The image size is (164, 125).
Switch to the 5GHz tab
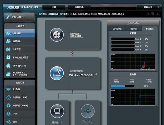pyautogui.click(x=133, y=29)
